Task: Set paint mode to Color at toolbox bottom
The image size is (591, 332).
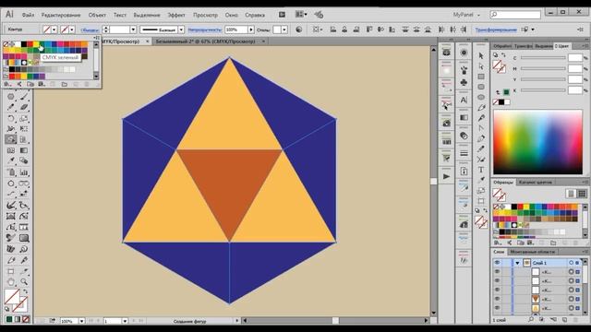Action: coord(9,320)
